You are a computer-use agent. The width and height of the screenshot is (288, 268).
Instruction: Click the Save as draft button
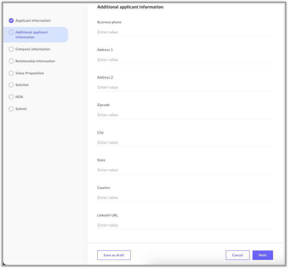[114, 255]
